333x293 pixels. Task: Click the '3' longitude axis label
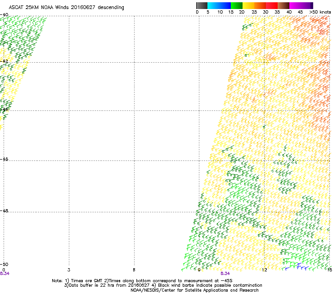69,270
